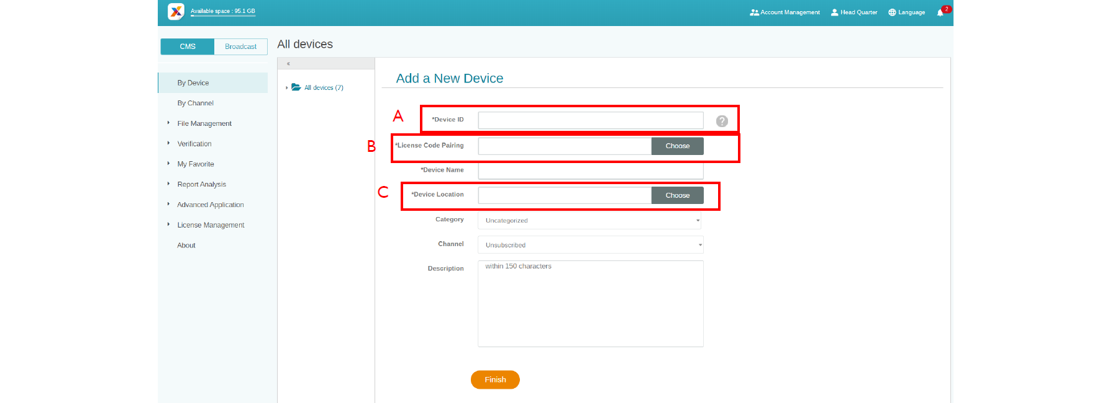Click the Device ID help question mark
Screen dimensions: 1097x403
tap(721, 121)
